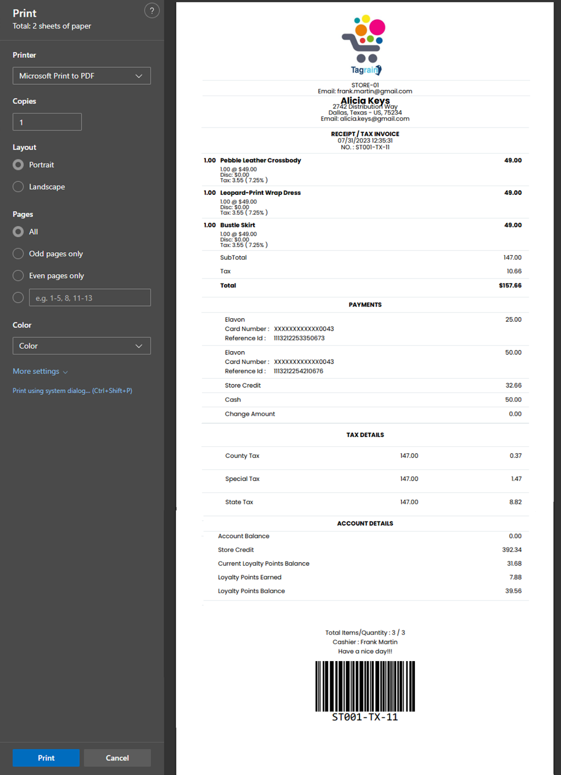
Task: Click the Tagrain shopping cart logo
Action: click(365, 45)
